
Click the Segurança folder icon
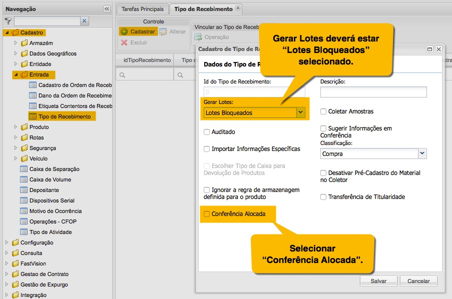click(24, 148)
